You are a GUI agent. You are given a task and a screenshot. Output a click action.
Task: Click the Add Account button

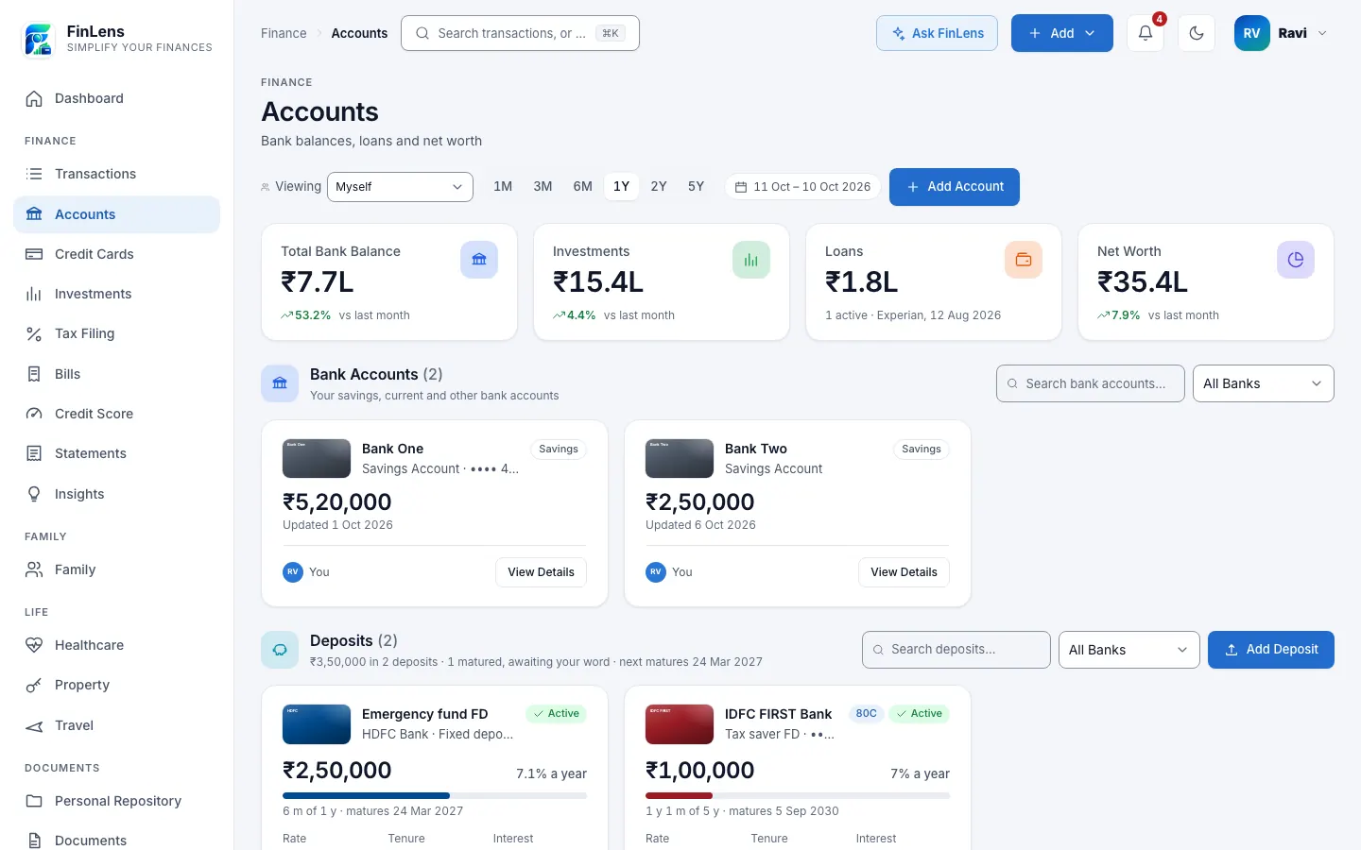point(955,187)
